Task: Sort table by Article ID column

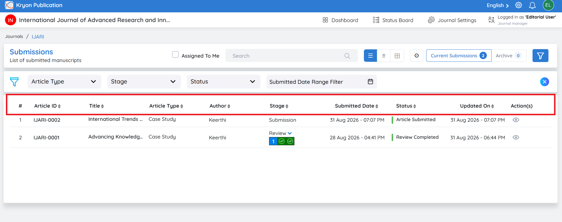Action: pos(47,106)
